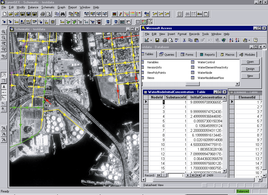Click the balance scale icon in SynerGEE toolbar
Image resolution: width=268 pixels, height=195 pixels.
coord(108,22)
